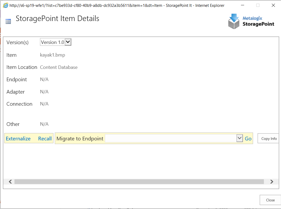Click the horizontal scrollbar left arrow
Screen dimensions: 281x209
tap(10, 182)
